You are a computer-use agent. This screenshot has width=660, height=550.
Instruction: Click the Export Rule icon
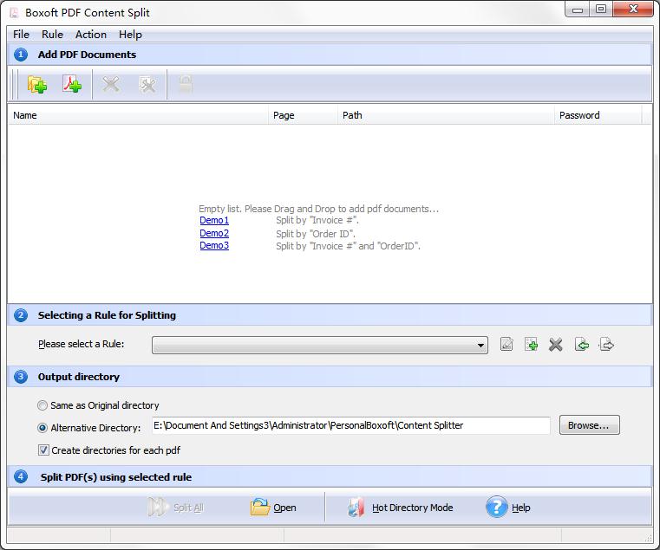[606, 345]
